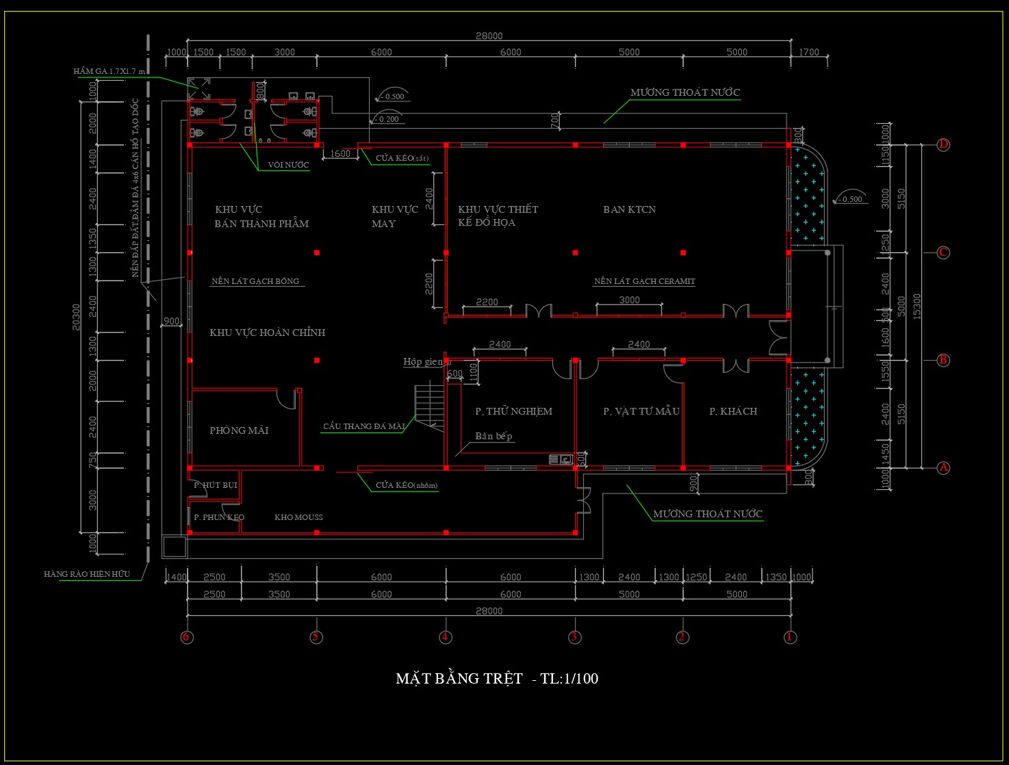Click the KHO MOUSS room label
Viewport: 1009px width, 765px height.
point(298,517)
